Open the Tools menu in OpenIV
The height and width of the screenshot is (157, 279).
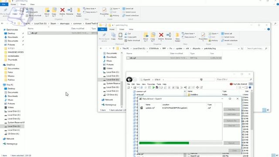click(159, 84)
